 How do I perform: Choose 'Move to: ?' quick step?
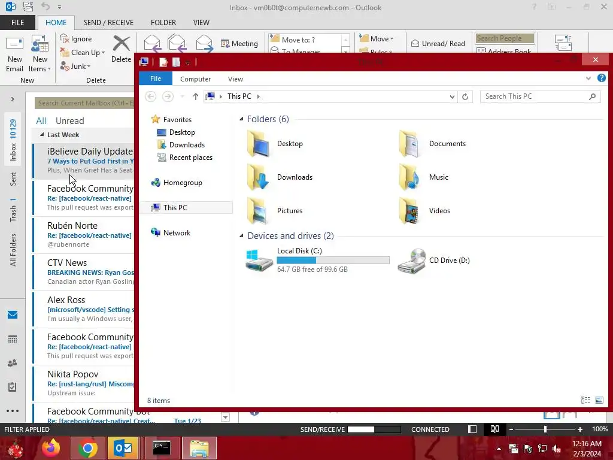click(305, 40)
